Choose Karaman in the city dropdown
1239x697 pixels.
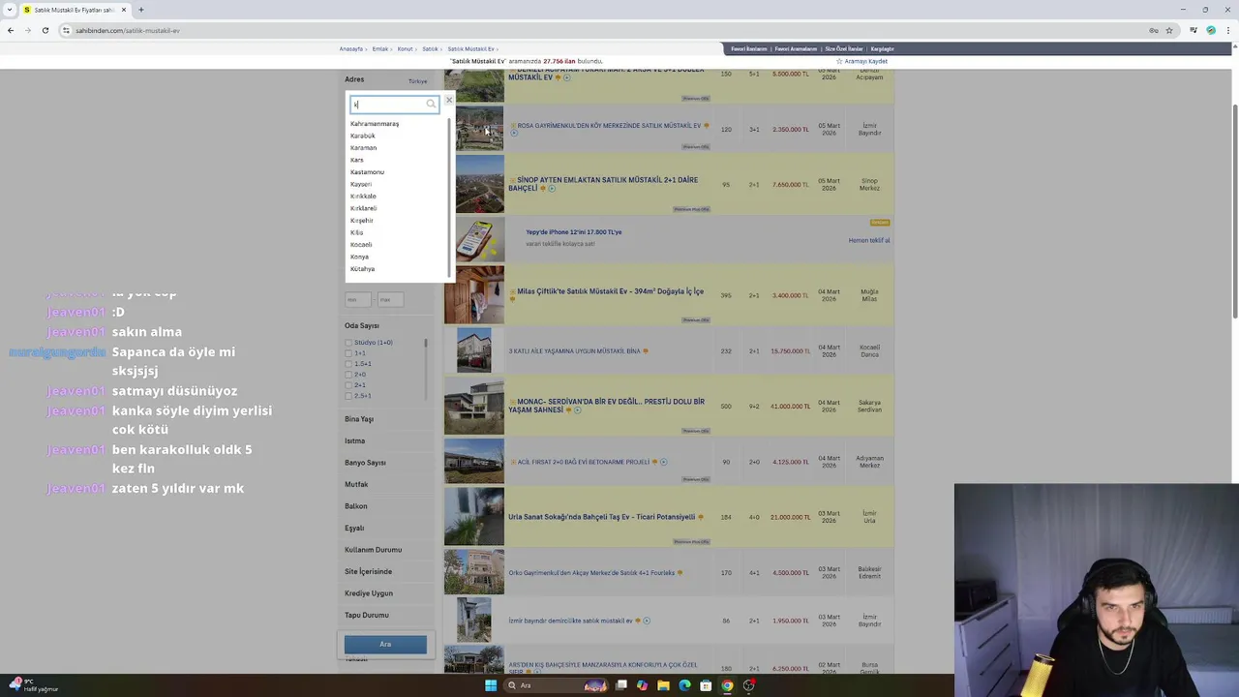click(x=363, y=148)
